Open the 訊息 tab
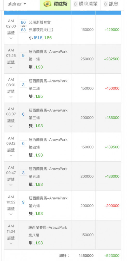This screenshot has height=261, width=127. [111, 4]
